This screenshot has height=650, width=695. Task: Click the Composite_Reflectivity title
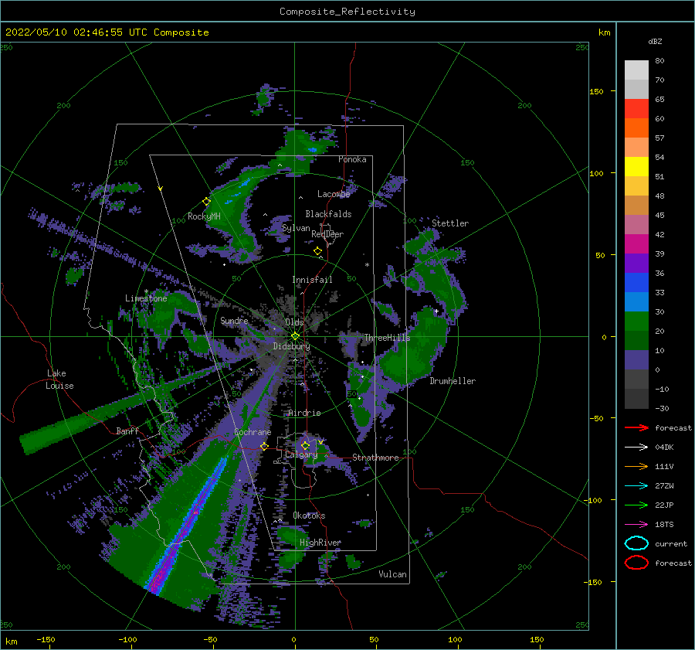click(x=347, y=12)
